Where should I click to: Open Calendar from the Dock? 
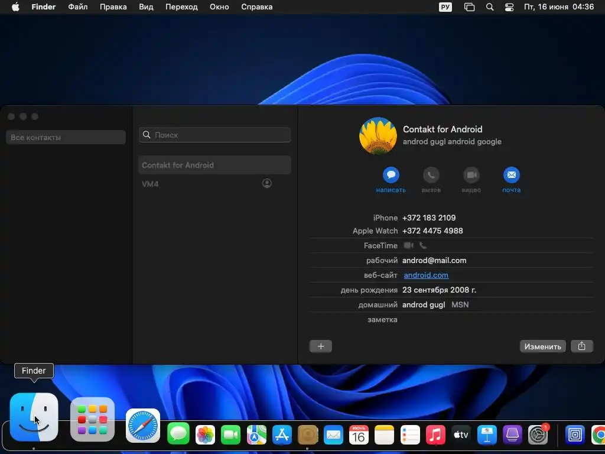(359, 435)
